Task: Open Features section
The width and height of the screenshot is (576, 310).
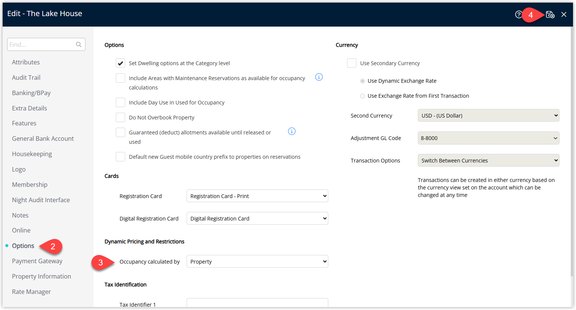Action: coord(24,123)
